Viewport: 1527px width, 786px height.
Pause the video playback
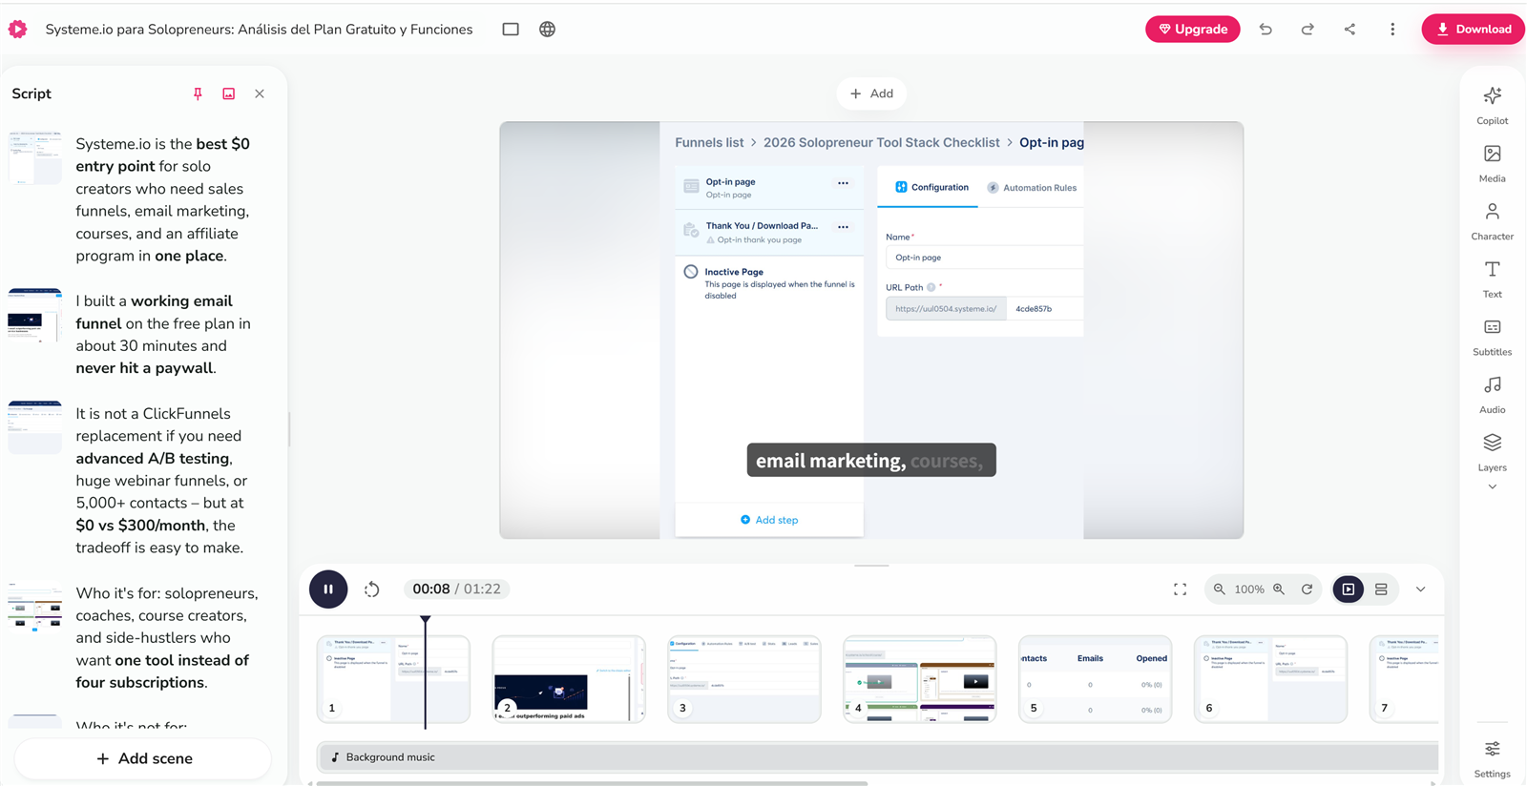[328, 589]
